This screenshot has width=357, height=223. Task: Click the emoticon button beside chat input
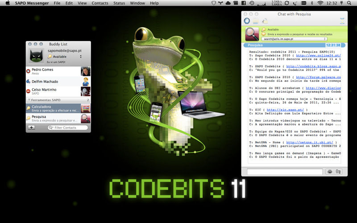330,172
